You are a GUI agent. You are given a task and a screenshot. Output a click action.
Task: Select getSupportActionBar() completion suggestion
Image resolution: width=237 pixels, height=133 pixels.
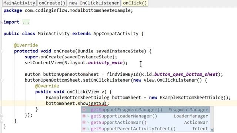[x=146, y=122]
